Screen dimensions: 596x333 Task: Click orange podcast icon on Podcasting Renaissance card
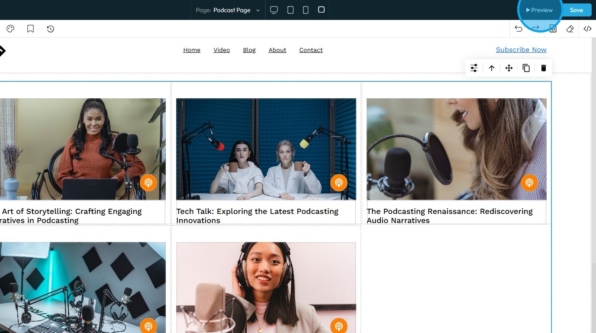click(529, 183)
